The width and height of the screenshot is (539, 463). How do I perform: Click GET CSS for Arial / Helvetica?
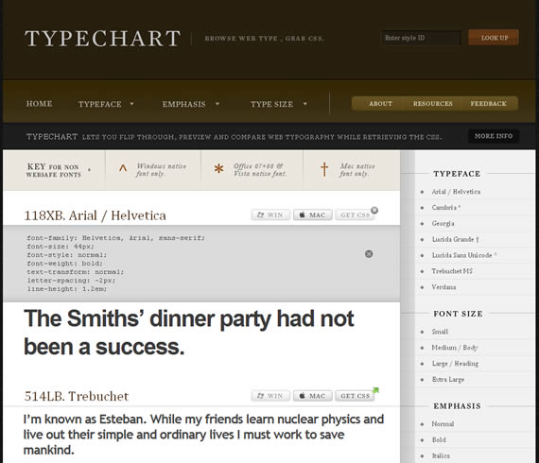click(355, 214)
